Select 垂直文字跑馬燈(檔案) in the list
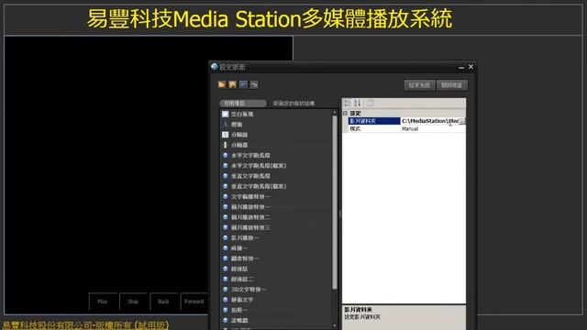The width and height of the screenshot is (587, 330). pos(259,186)
